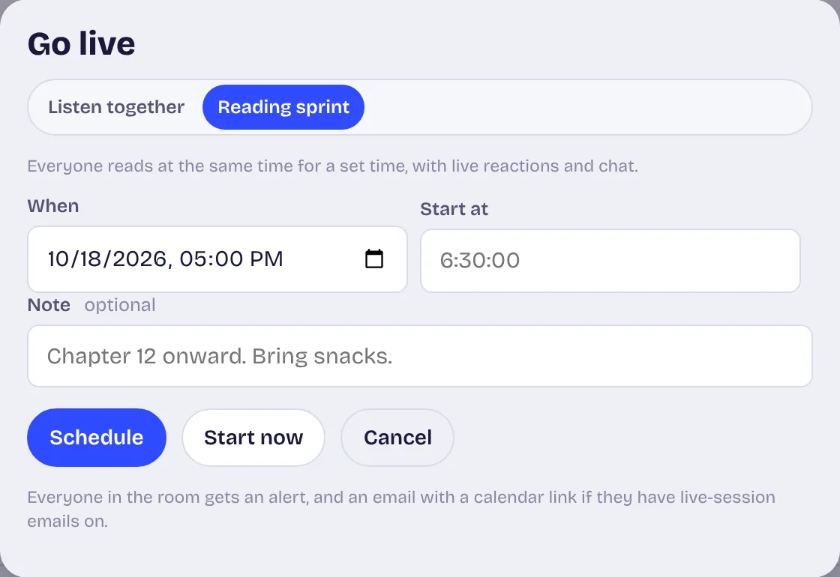This screenshot has height=577, width=840.
Task: Toggle the PM segment of the date-time
Action: coord(266,259)
